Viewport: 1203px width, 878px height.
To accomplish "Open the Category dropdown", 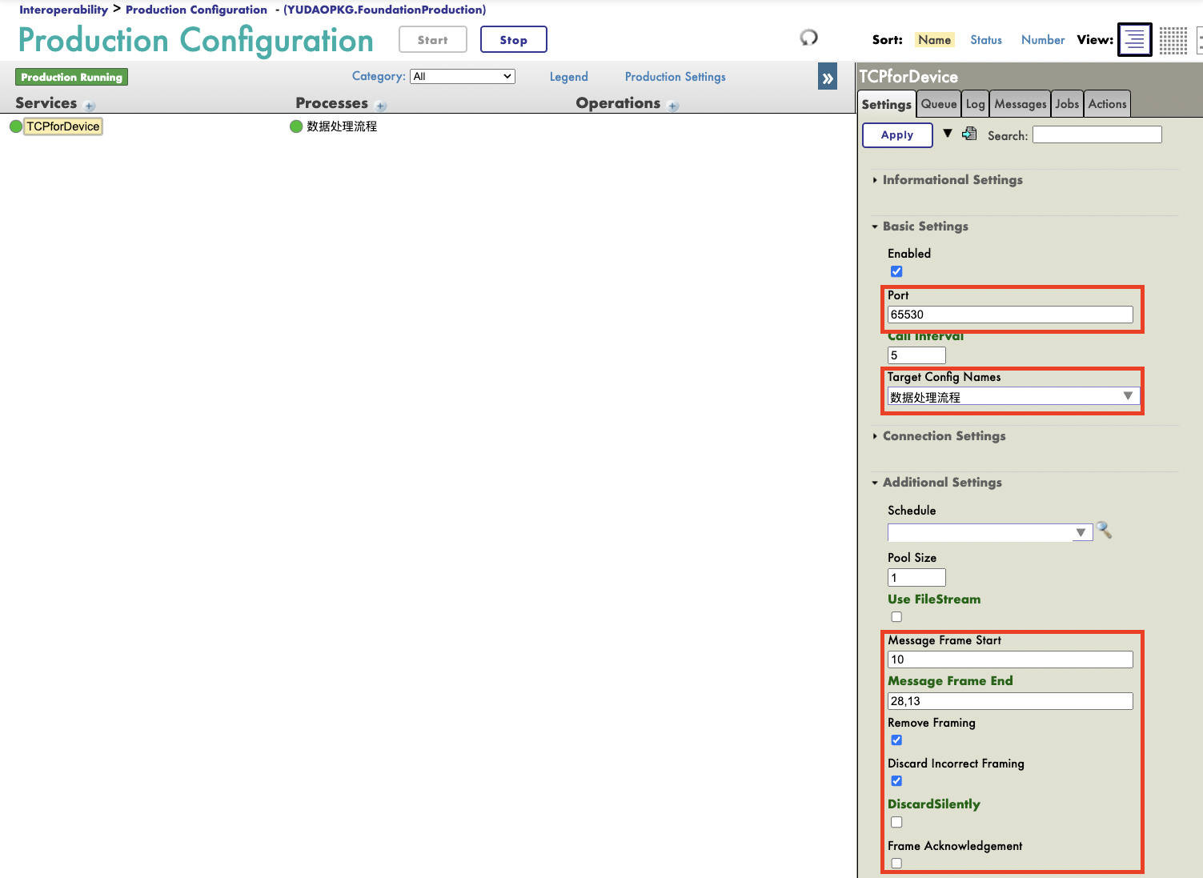I will [462, 77].
